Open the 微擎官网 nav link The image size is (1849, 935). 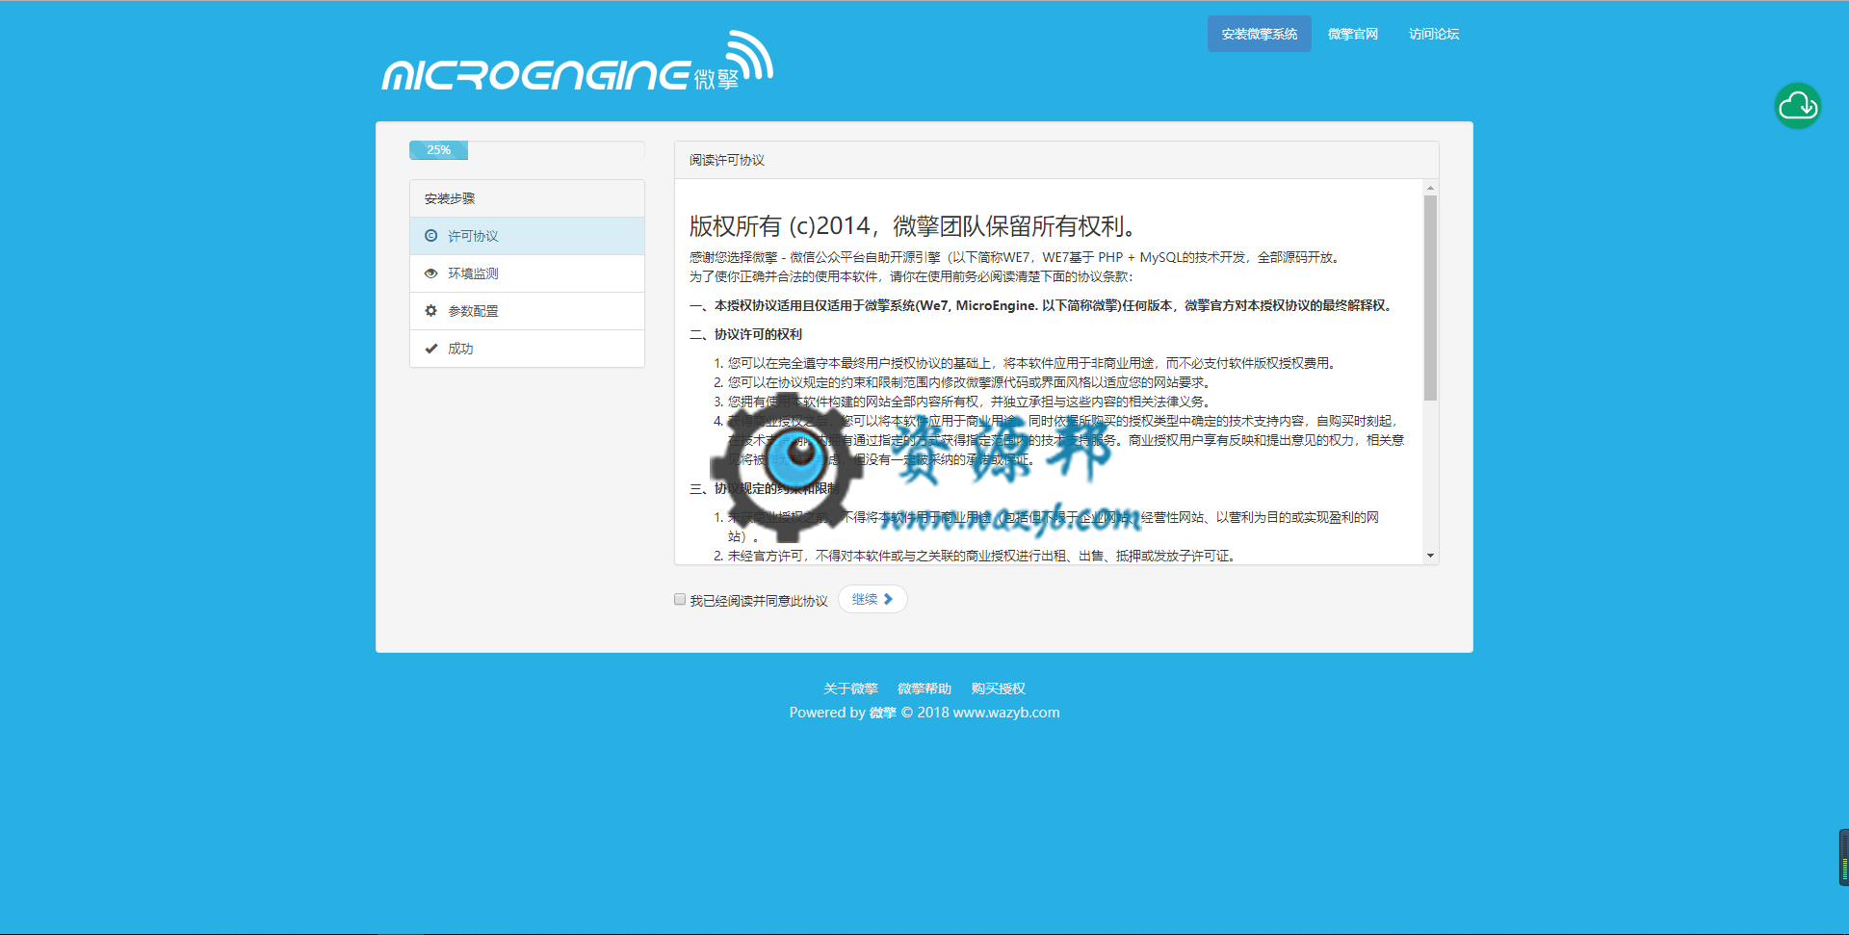[x=1352, y=34]
